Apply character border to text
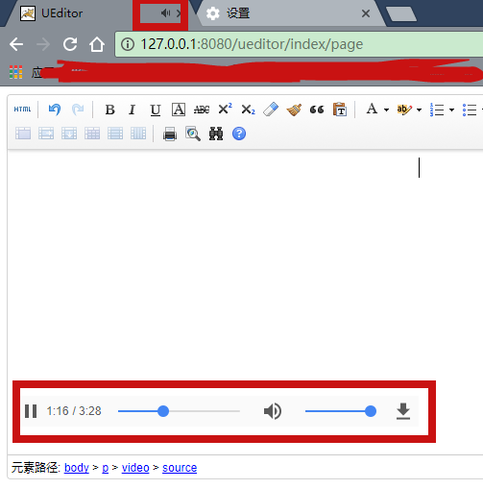483x489 pixels. click(179, 110)
